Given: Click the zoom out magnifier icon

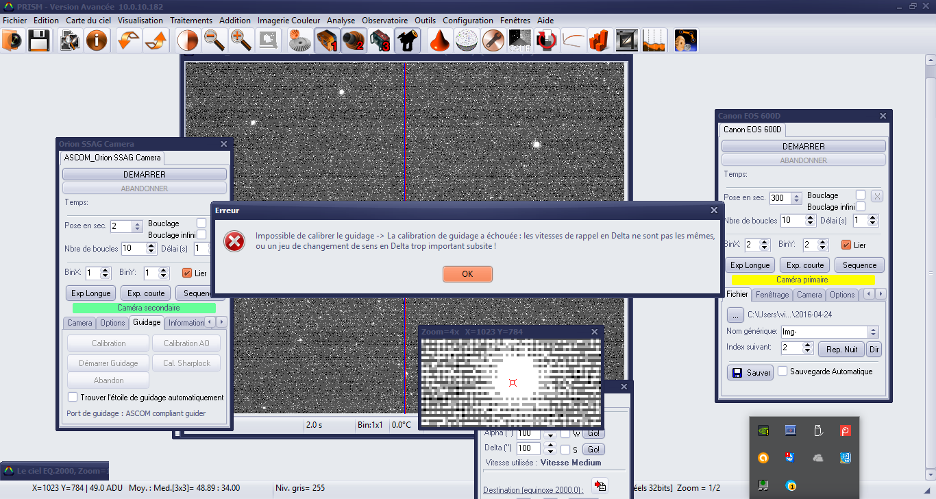Looking at the screenshot, I should (x=214, y=41).
